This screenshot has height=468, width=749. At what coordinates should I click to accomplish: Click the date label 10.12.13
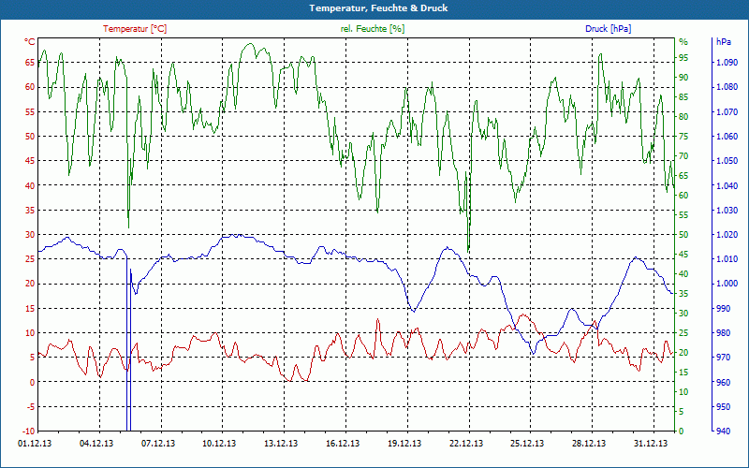pyautogui.click(x=219, y=444)
